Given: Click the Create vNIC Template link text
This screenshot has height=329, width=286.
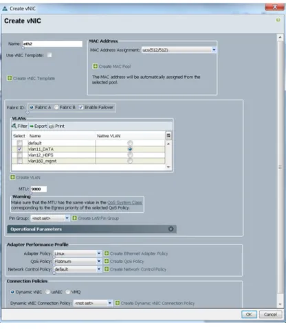Looking at the screenshot, I should tap(34, 78).
